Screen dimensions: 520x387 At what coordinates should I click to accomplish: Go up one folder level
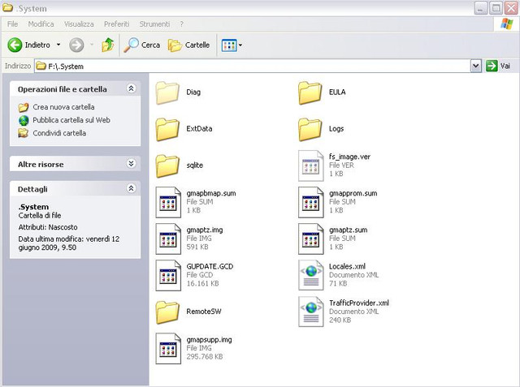(108, 45)
